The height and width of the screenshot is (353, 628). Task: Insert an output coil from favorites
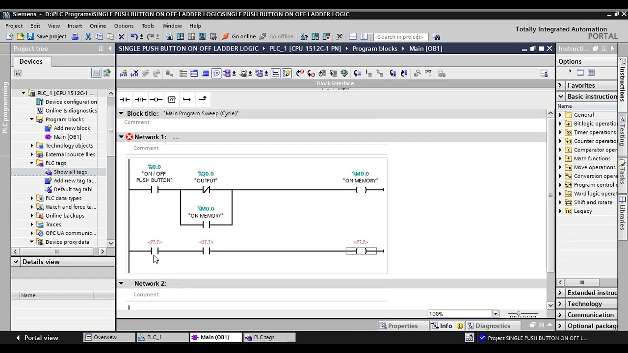[x=156, y=100]
